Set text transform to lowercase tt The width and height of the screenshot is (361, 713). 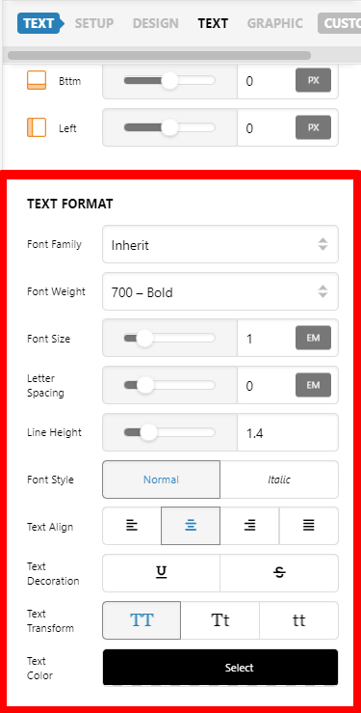click(298, 620)
